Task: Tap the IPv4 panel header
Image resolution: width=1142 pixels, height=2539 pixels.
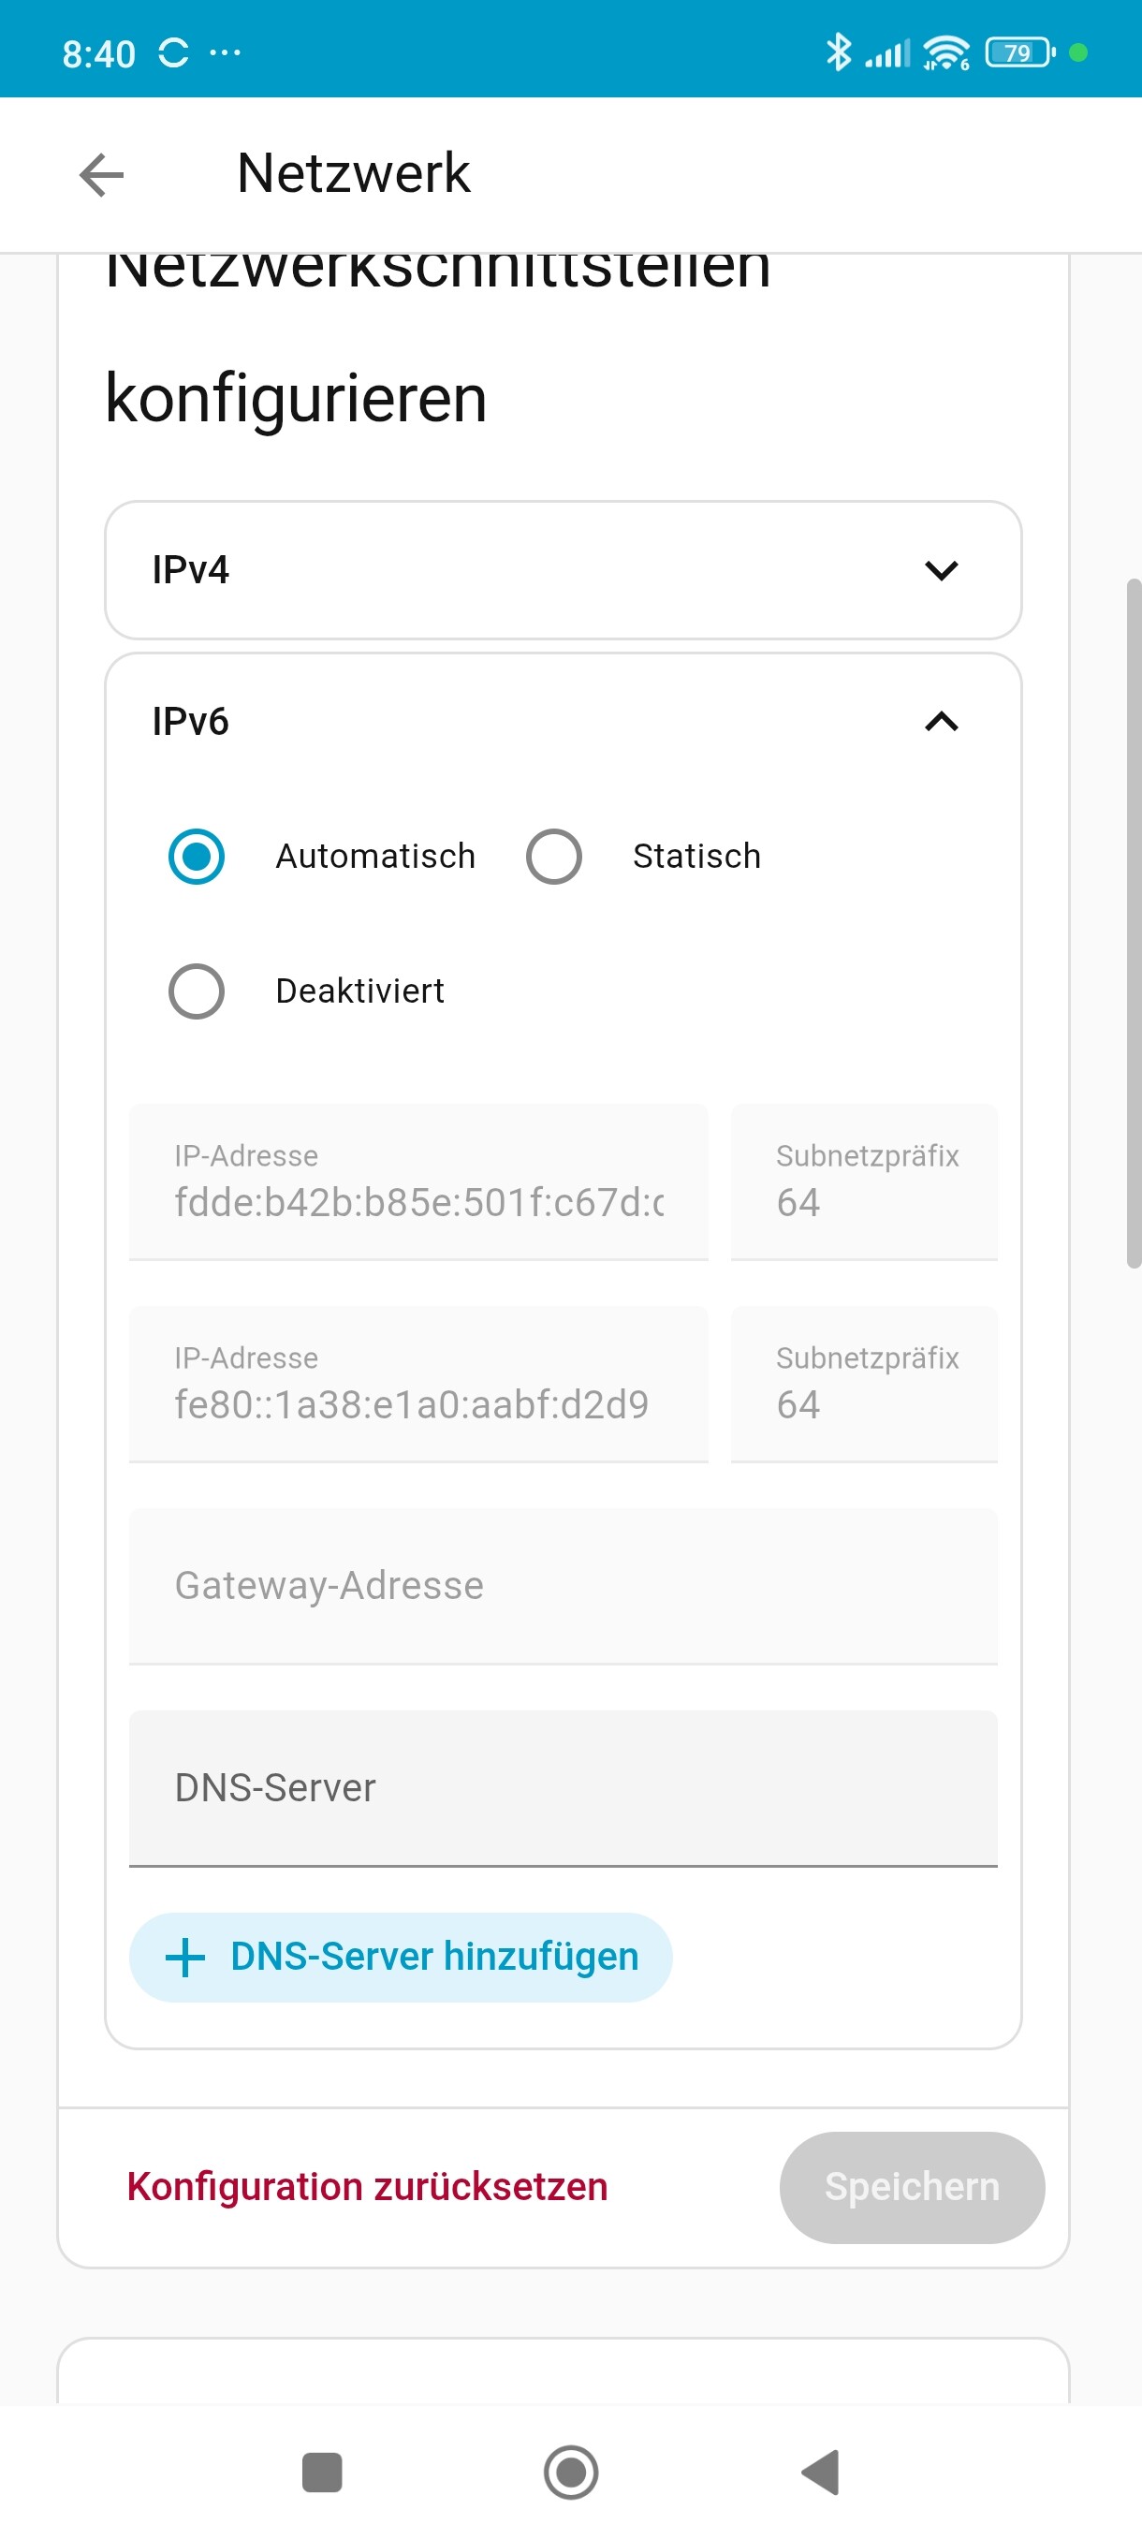Action: click(563, 570)
